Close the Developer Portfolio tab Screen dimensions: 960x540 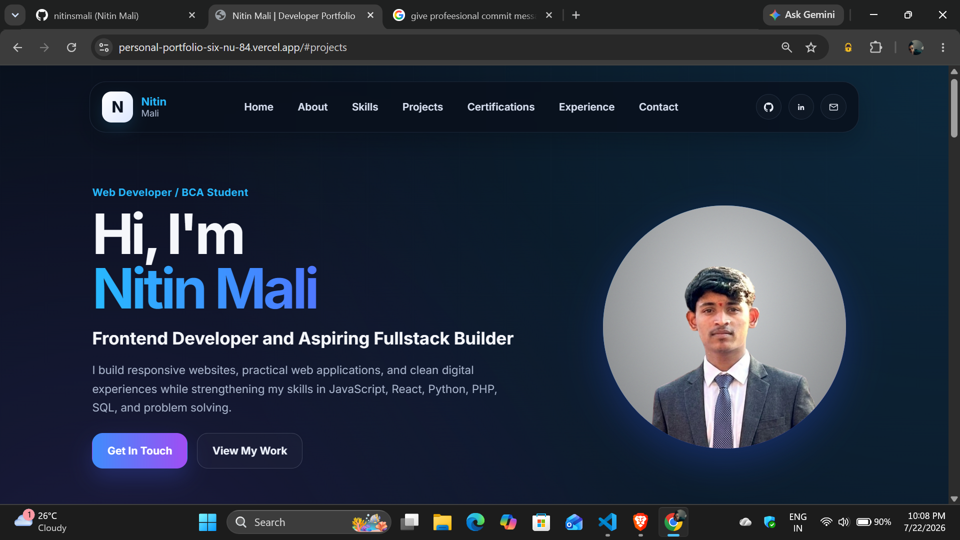[370, 15]
